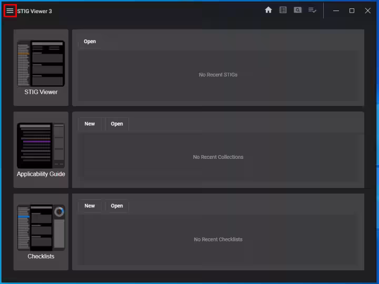379x284 pixels.
Task: Open the hamburger menu
Action: 10,11
